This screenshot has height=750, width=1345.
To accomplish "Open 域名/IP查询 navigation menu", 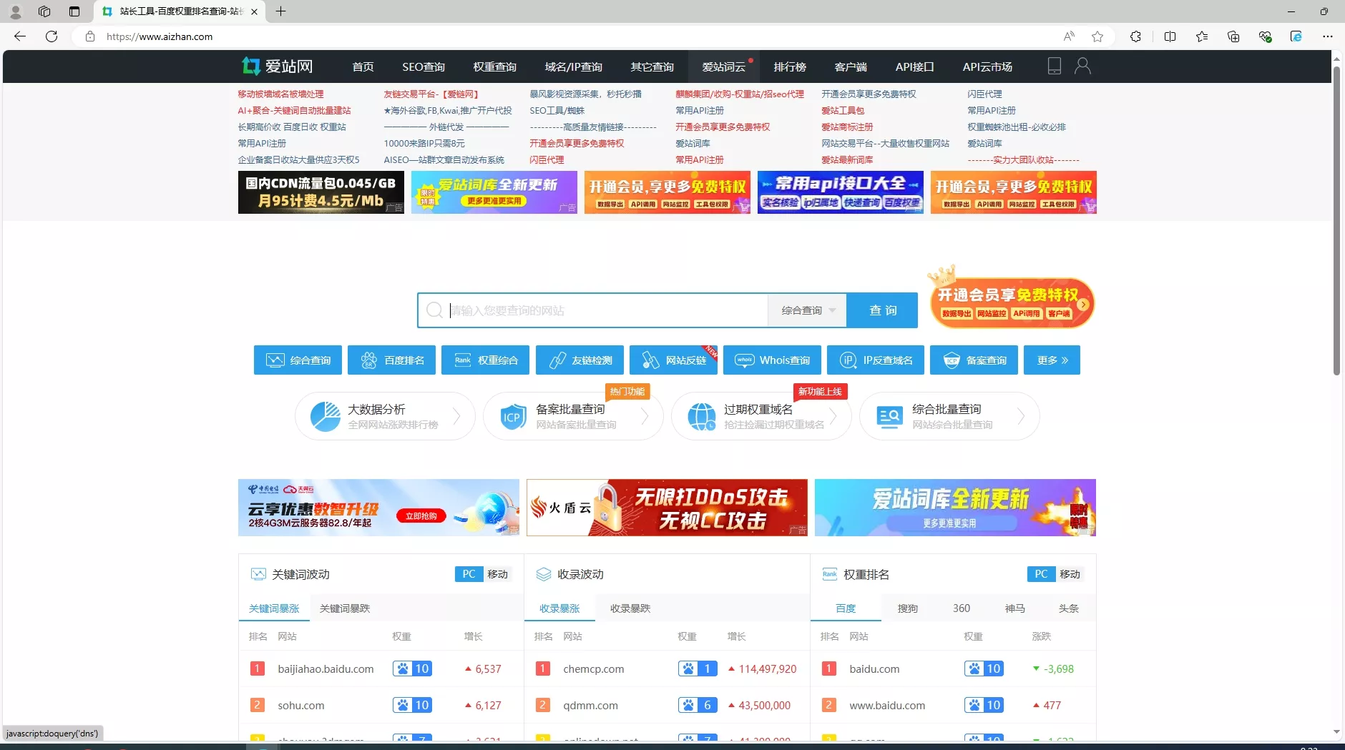I will (573, 66).
